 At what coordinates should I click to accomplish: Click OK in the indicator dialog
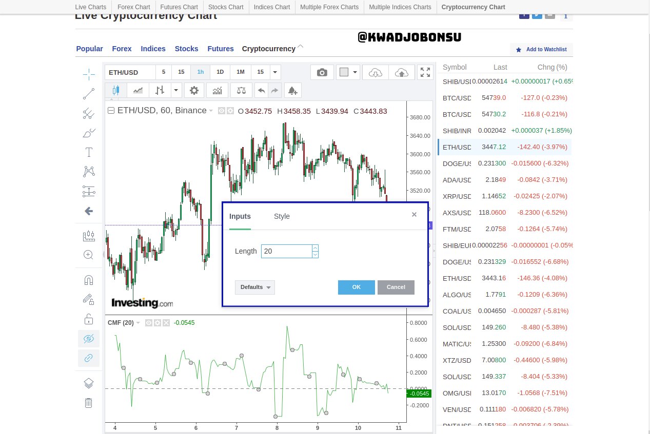[x=357, y=287]
